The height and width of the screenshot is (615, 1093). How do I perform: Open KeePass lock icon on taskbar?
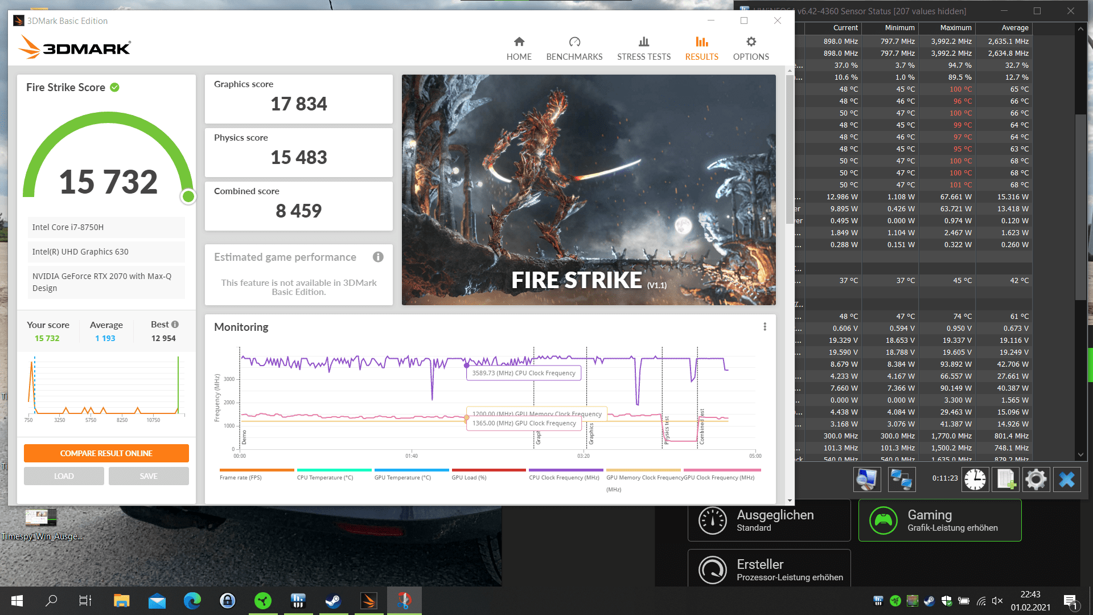pos(228,601)
